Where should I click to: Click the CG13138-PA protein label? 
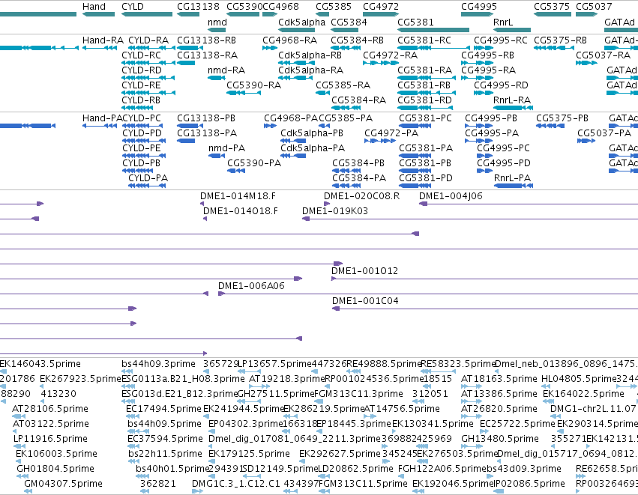tap(207, 133)
